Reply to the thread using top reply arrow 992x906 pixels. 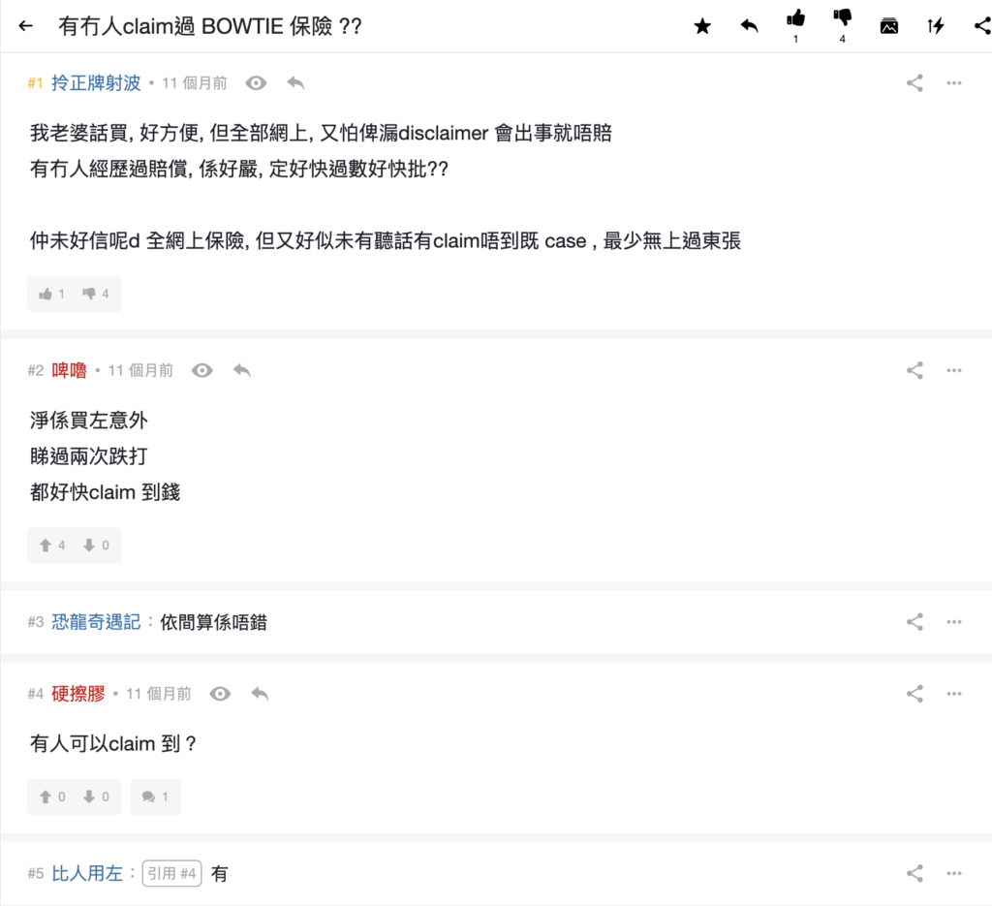749,26
